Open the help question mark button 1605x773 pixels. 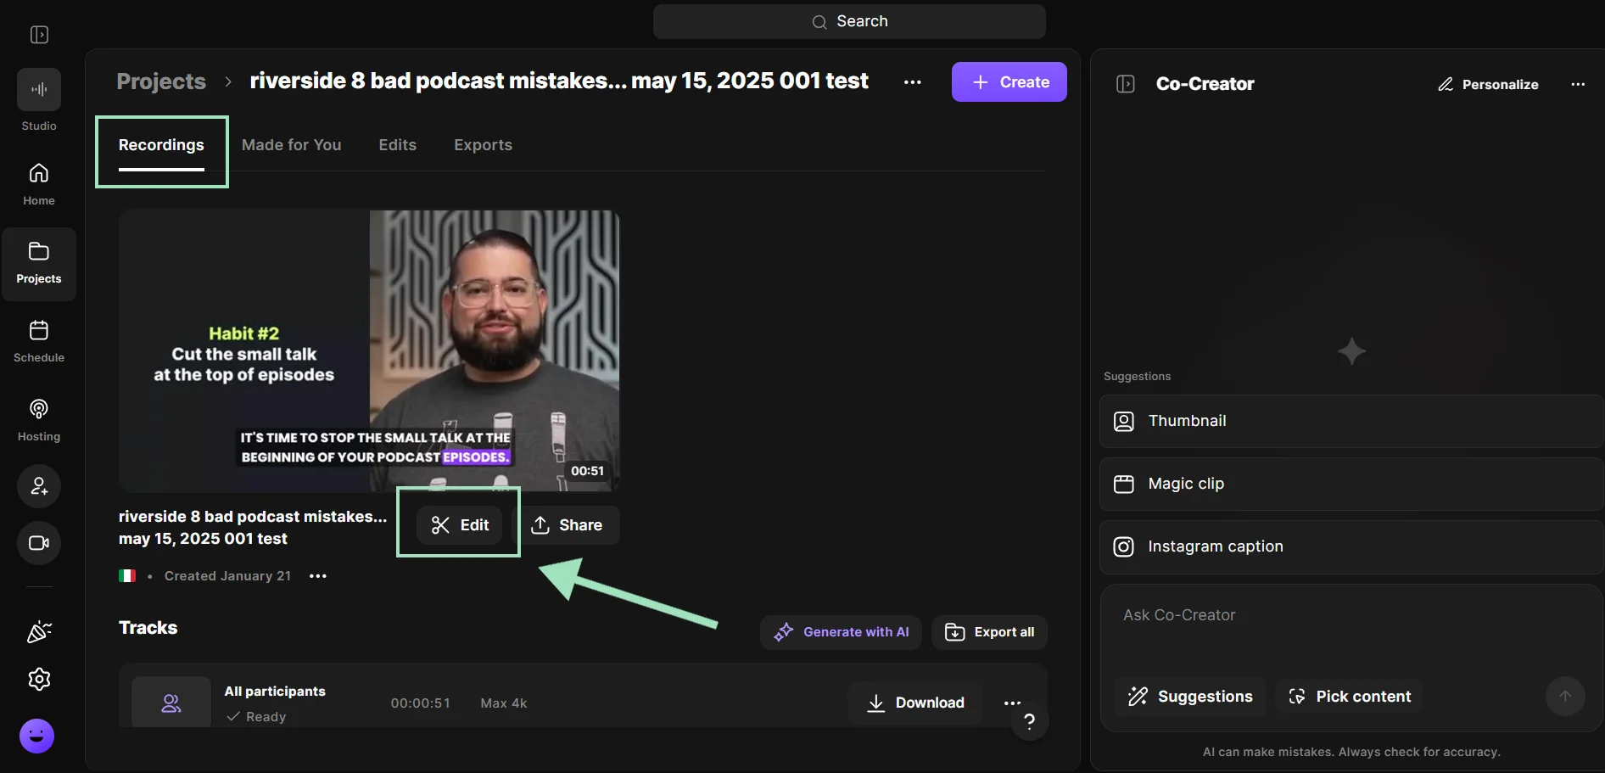[1029, 721]
